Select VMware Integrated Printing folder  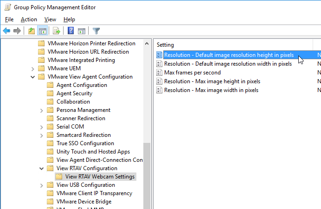click(81, 60)
